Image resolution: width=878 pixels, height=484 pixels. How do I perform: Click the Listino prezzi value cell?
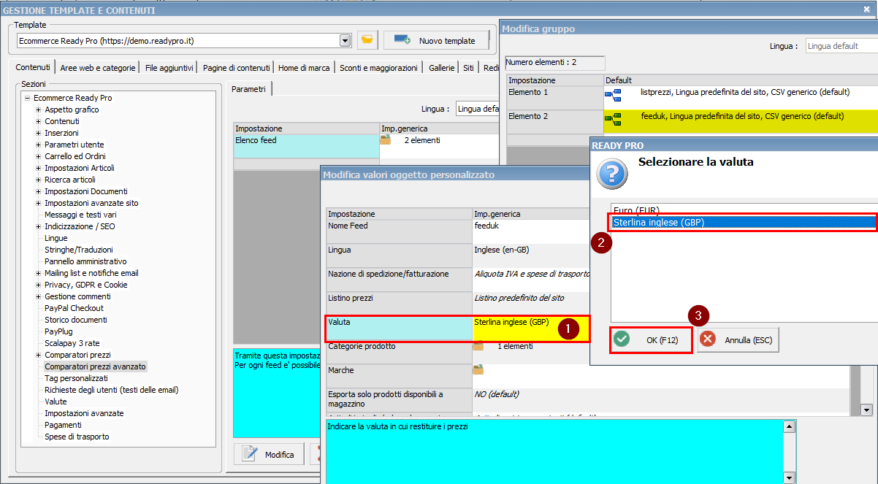point(531,304)
